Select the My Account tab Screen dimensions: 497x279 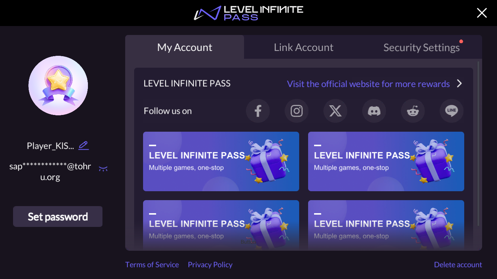click(184, 47)
